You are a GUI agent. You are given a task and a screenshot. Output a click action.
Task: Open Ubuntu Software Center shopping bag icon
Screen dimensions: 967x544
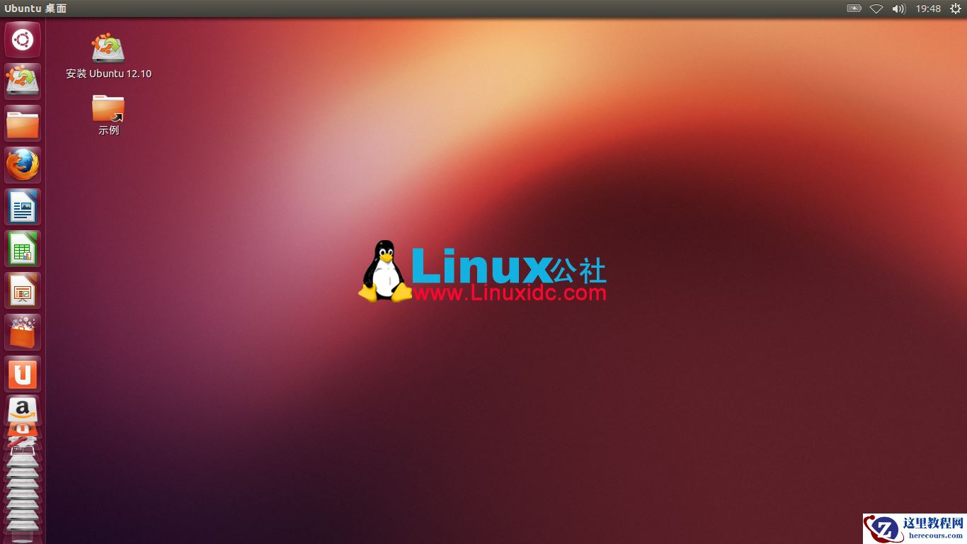pos(23,332)
